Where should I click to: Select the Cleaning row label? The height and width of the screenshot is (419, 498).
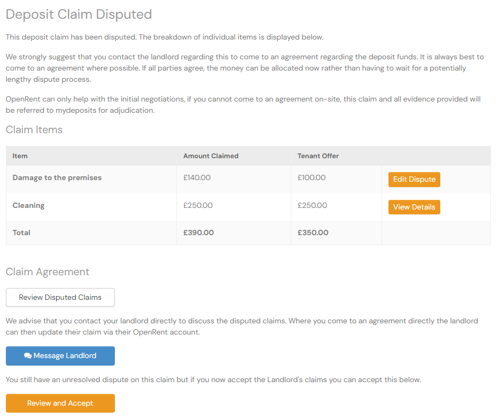coord(29,205)
